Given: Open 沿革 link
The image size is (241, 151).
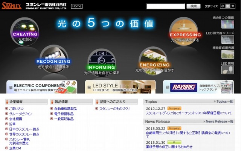Looking at the screenshot, I should 12,124.
